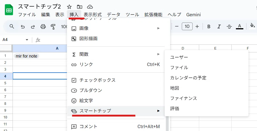257x131 pixels.
Task: Click the move-to-folder icon
Action: [x=80, y=7]
